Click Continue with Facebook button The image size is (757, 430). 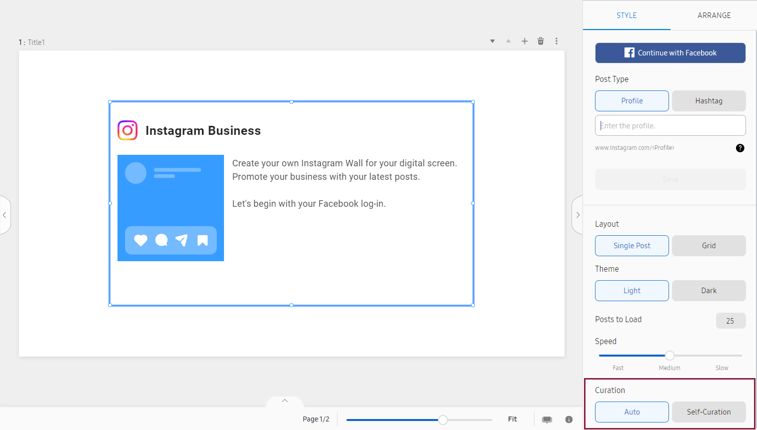click(670, 53)
